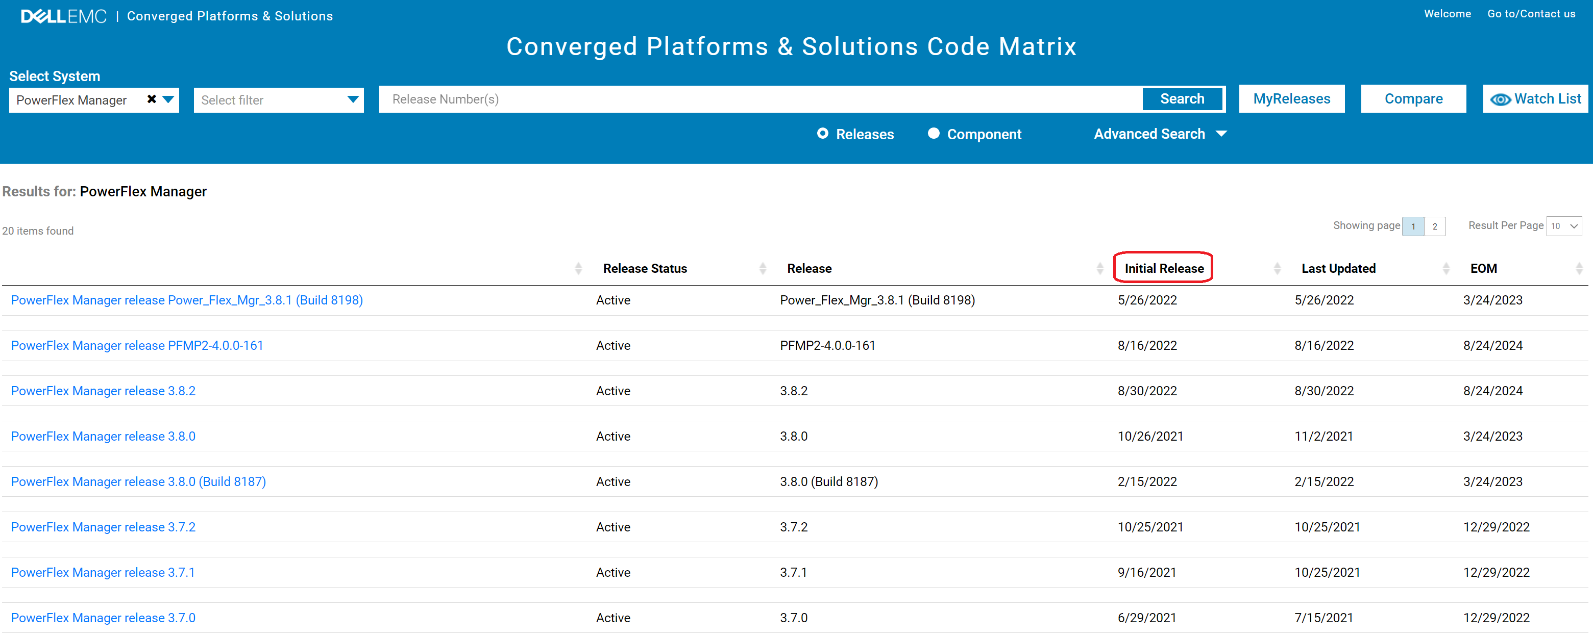
Task: Open the Result Per Page dropdown
Action: click(x=1564, y=225)
